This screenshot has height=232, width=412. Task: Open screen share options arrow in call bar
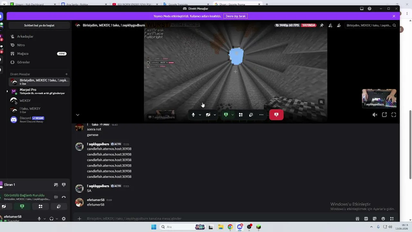click(x=232, y=115)
